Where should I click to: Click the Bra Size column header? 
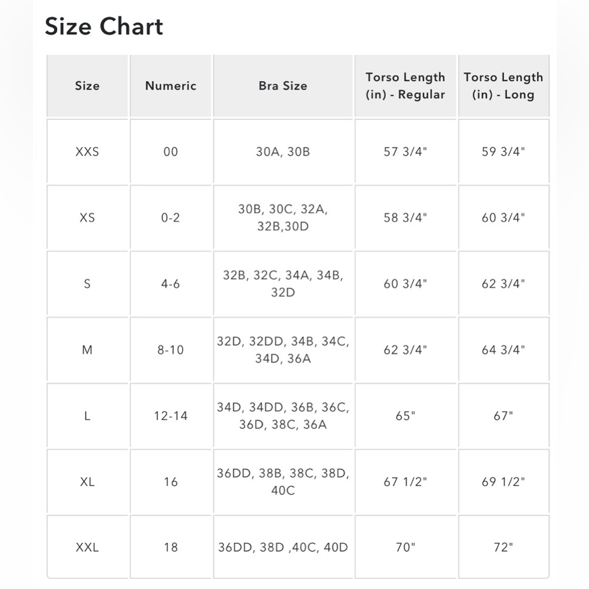pos(283,85)
